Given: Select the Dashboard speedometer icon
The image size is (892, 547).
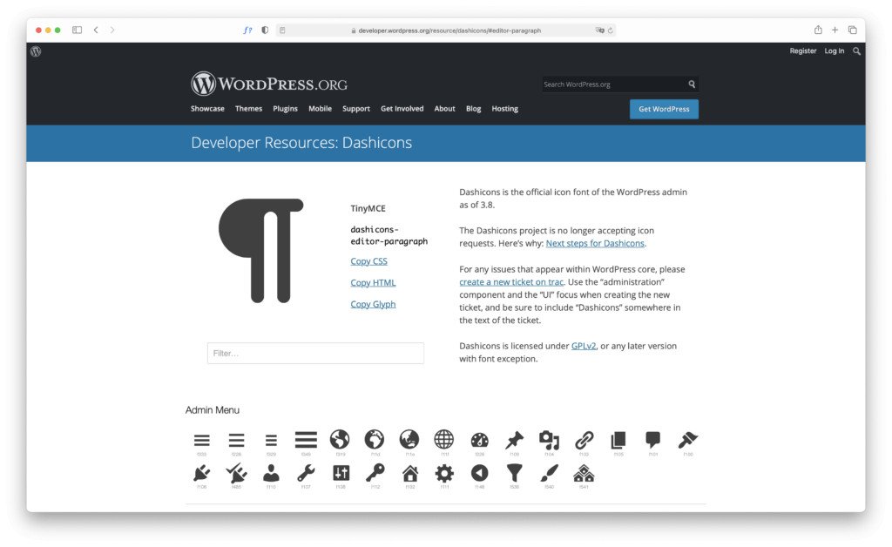Looking at the screenshot, I should pos(478,439).
